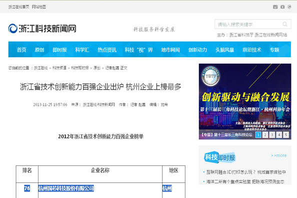
Task: Open the 前沿技术 navigation tab
Action: 252,50
